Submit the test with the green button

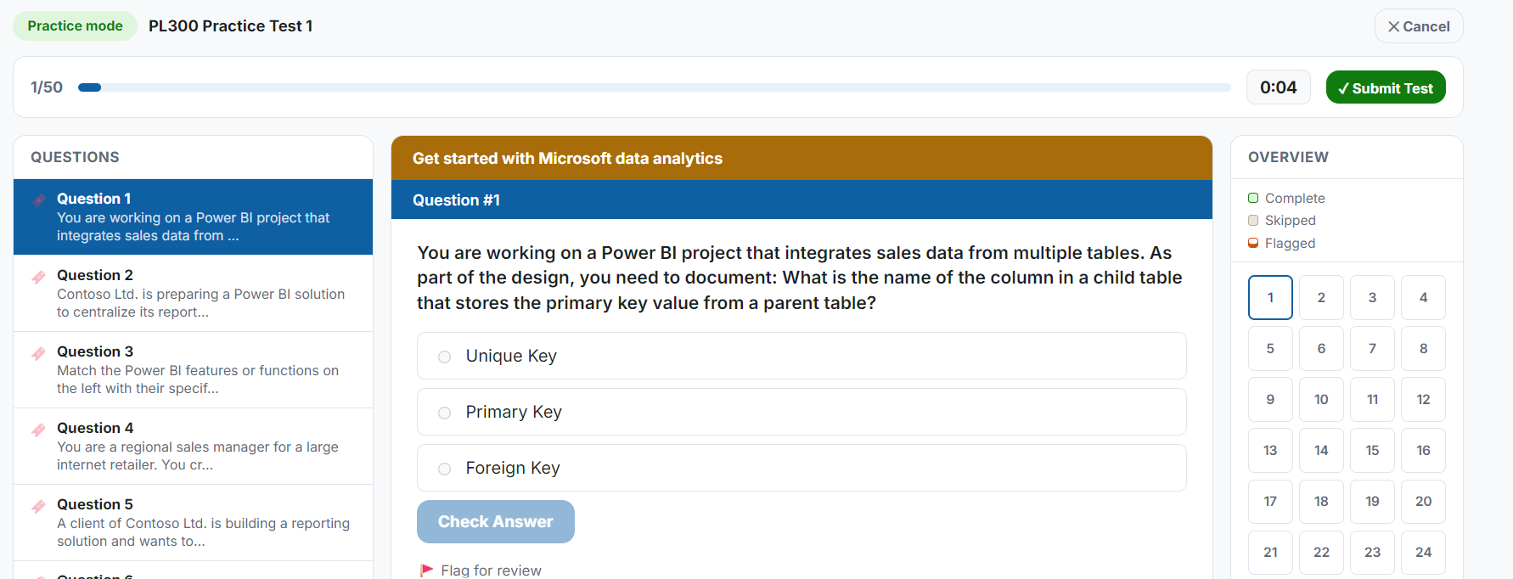1386,87
